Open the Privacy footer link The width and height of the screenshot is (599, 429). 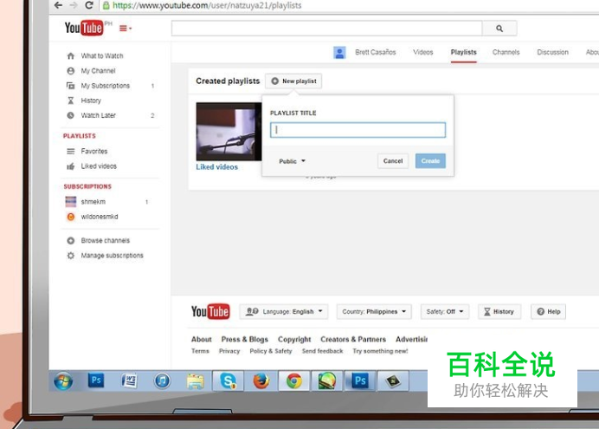tap(229, 351)
